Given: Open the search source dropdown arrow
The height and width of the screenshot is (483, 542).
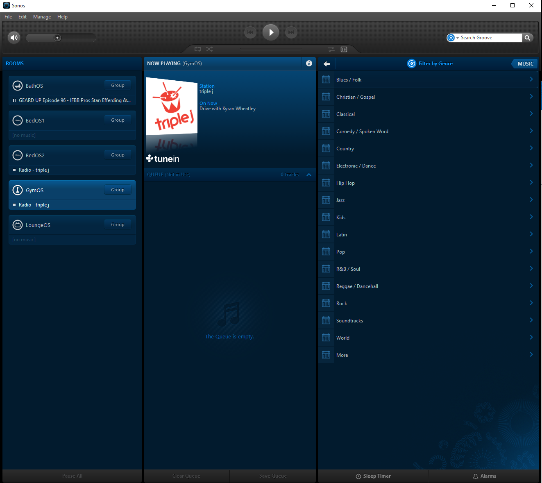Looking at the screenshot, I should 457,38.
